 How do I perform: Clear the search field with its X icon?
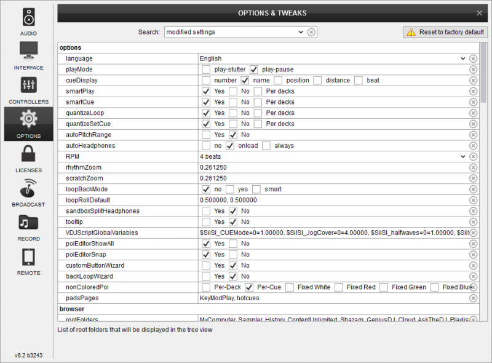coord(311,32)
